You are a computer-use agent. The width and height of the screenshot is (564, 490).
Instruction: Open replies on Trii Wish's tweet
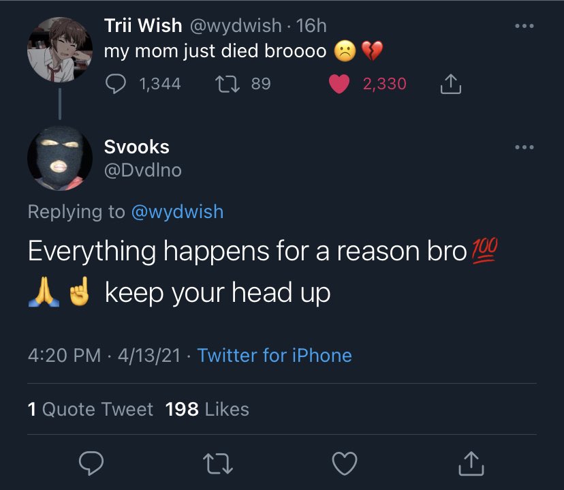116,84
